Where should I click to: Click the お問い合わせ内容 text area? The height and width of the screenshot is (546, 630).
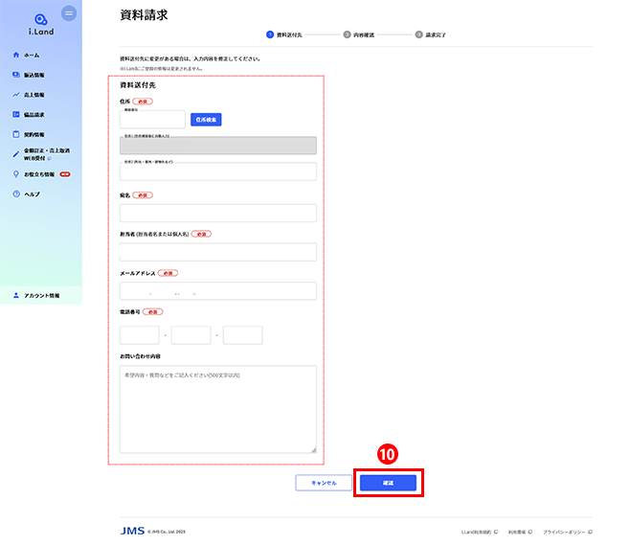pos(217,409)
